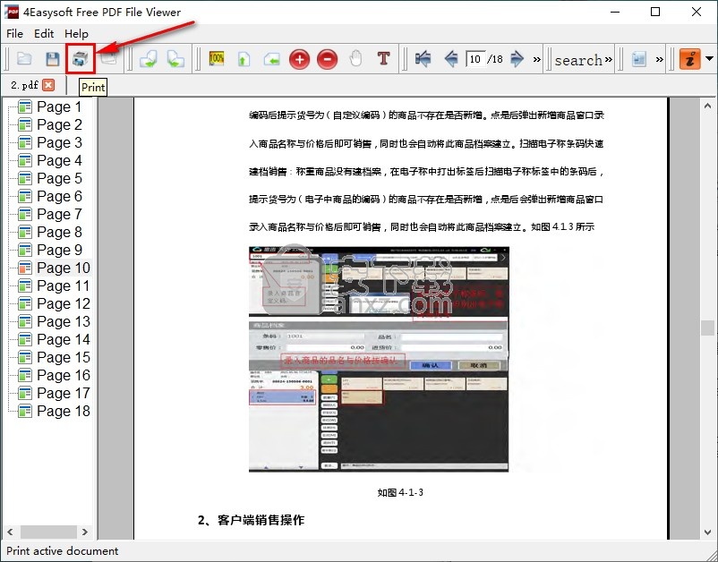This screenshot has height=562, width=718.
Task: Click the rotate right page icon
Action: click(x=175, y=59)
